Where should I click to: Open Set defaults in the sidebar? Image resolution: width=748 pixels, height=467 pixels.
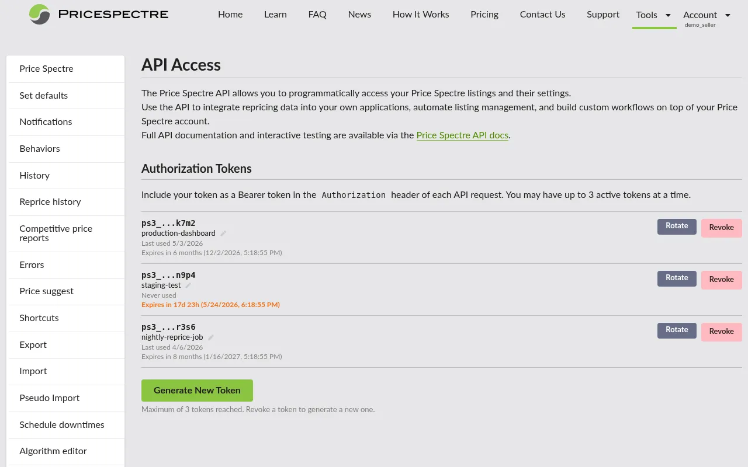pyautogui.click(x=67, y=96)
